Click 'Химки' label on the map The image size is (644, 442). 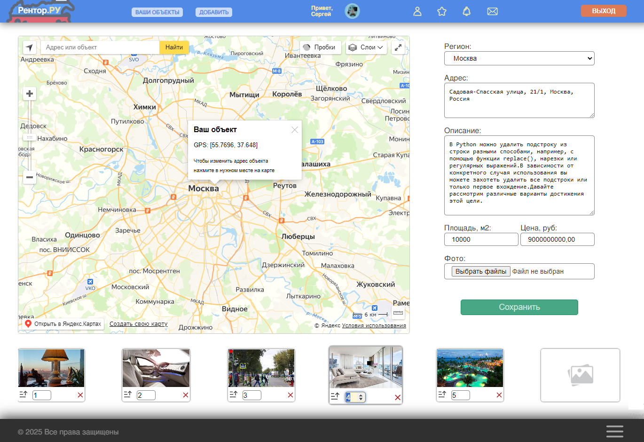click(145, 107)
